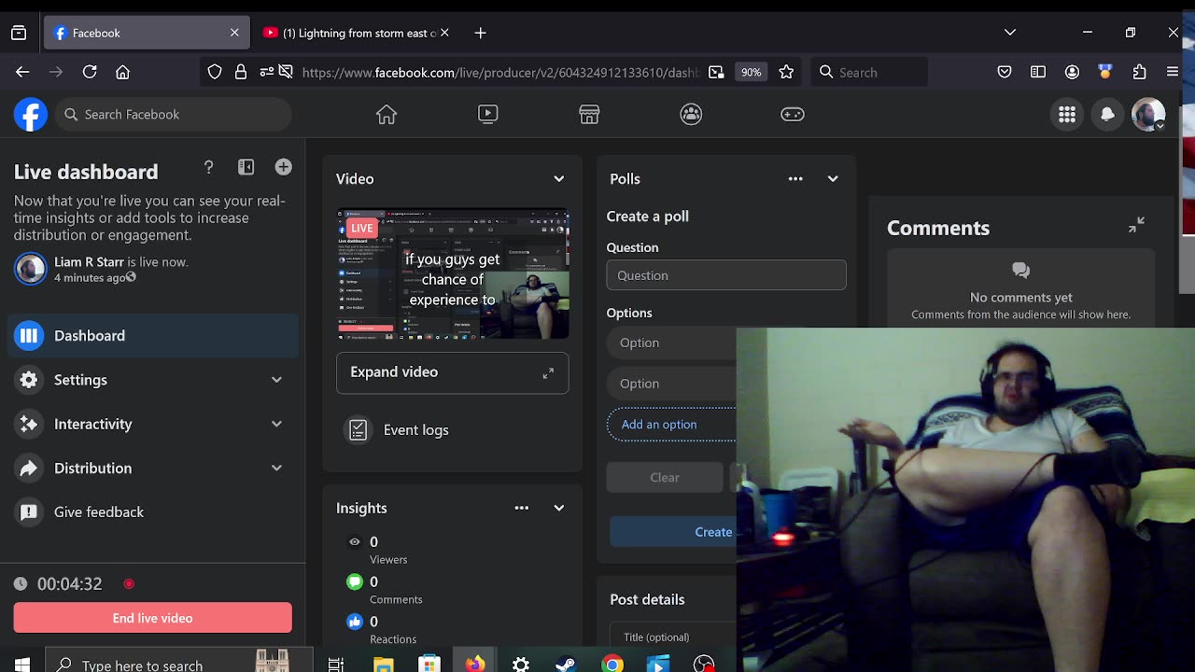The image size is (1195, 672).
Task: Click the Firefox Search box
Action: click(869, 72)
